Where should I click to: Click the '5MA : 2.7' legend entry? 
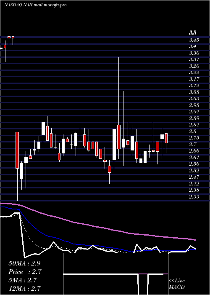click(x=24, y=280)
